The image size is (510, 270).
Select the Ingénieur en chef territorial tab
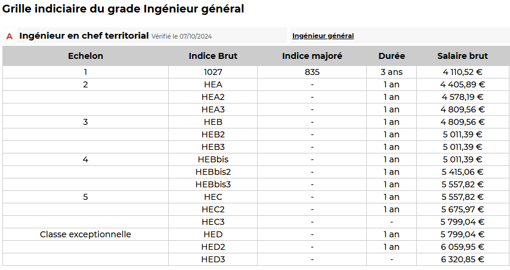(84, 36)
